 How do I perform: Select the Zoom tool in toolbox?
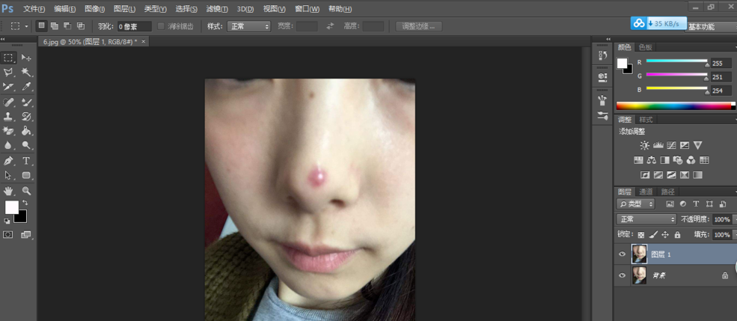click(27, 191)
